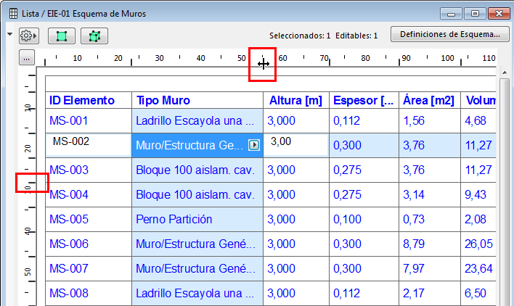The width and height of the screenshot is (514, 306).
Task: Click the ellipsis button beside the ruler
Action: (x=27, y=57)
